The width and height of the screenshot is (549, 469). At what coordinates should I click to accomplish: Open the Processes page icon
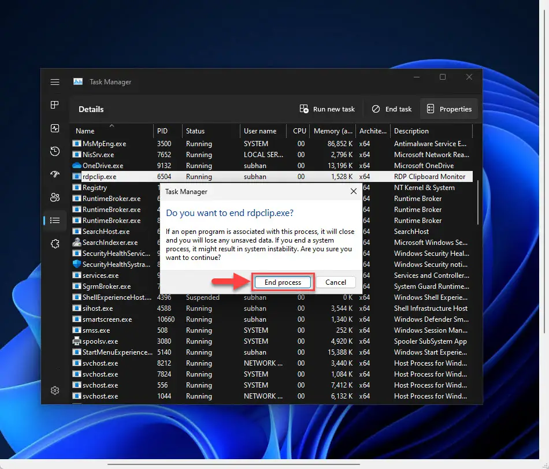[55, 105]
